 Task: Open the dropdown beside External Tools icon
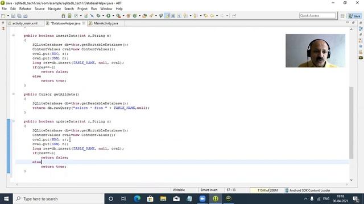[x=123, y=16]
